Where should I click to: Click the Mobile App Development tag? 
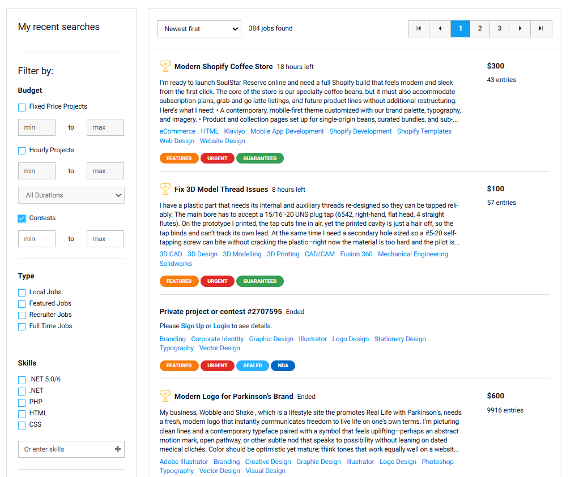pos(287,131)
